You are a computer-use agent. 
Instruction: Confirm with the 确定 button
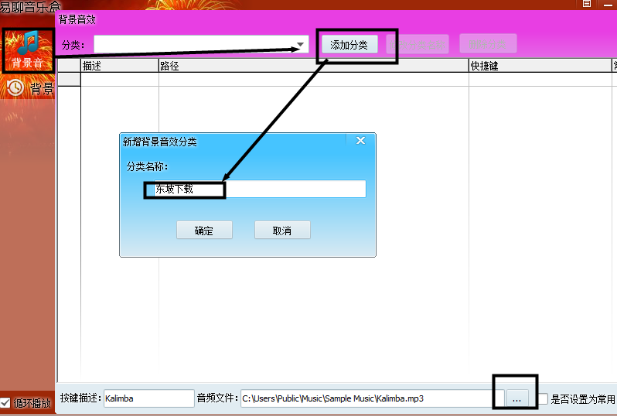click(204, 231)
